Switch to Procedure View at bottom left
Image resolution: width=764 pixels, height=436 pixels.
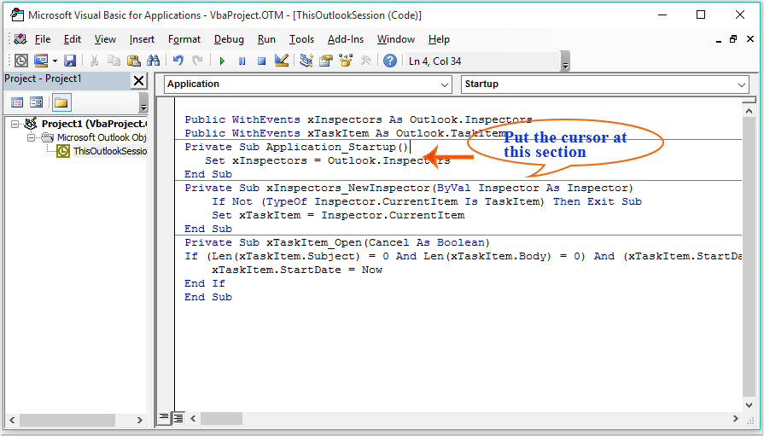pyautogui.click(x=165, y=417)
